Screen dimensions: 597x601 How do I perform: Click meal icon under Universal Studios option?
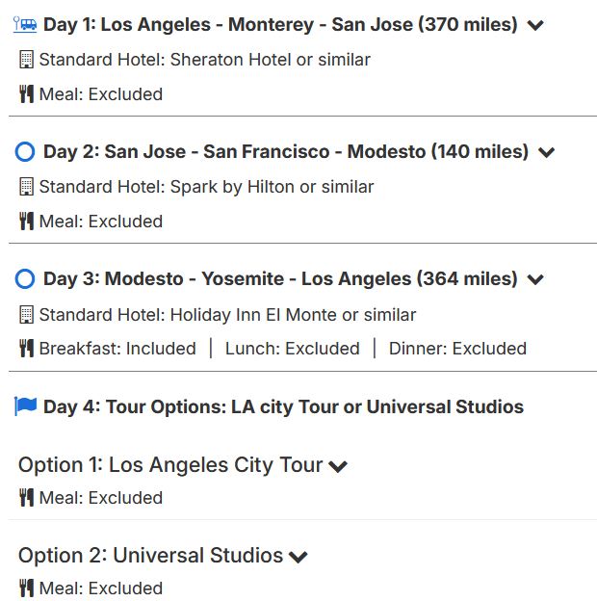26,588
